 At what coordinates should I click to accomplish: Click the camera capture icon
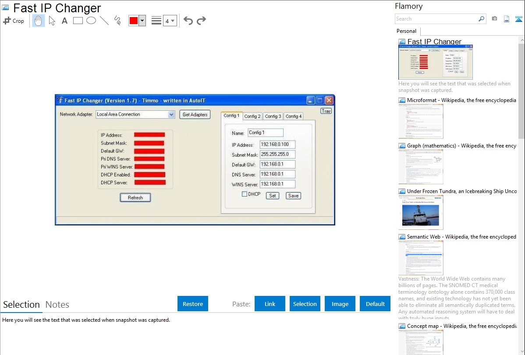pos(494,19)
